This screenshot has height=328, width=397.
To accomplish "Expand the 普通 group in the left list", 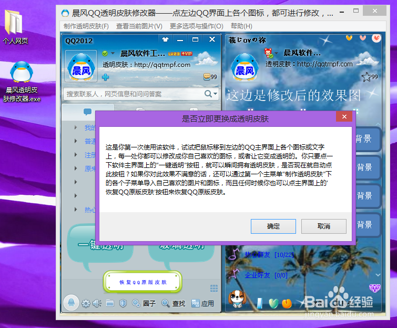I will pos(76,141).
